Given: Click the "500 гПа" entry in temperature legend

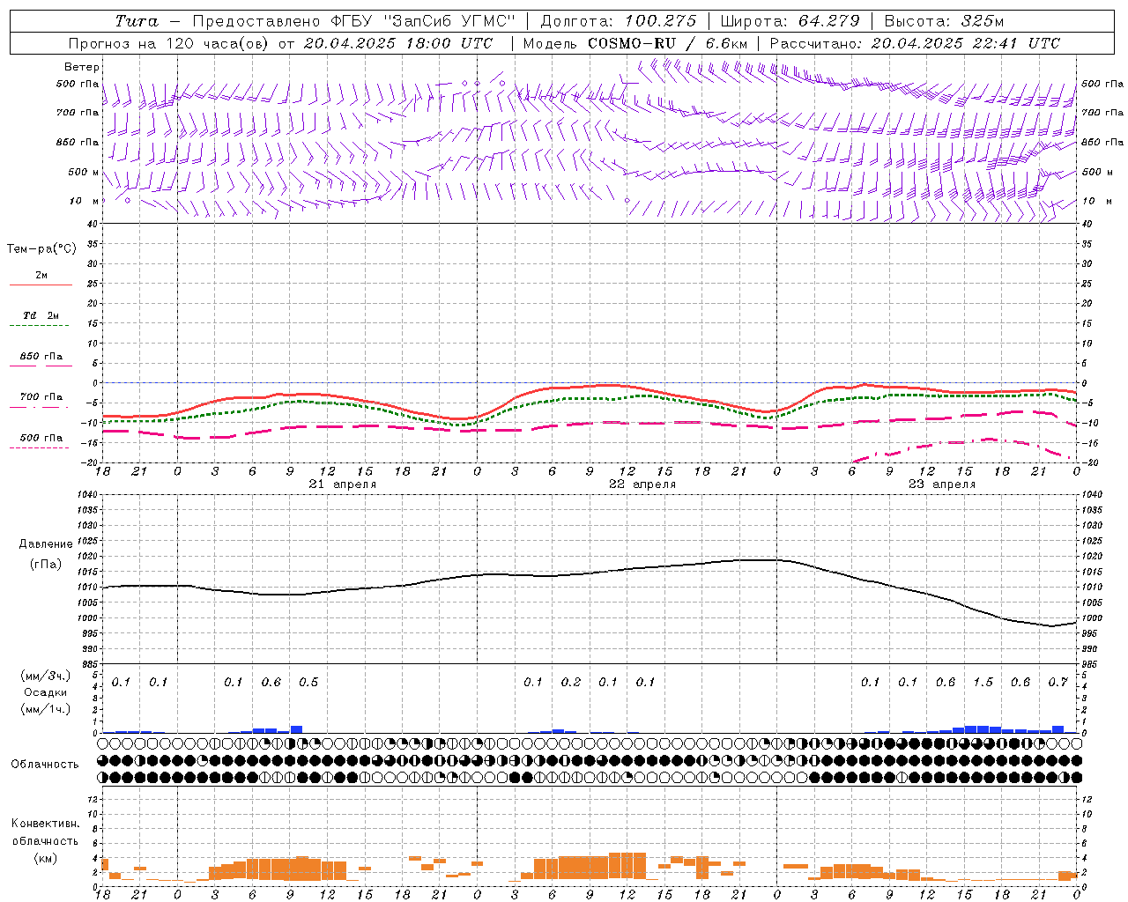Looking at the screenshot, I should [x=41, y=438].
